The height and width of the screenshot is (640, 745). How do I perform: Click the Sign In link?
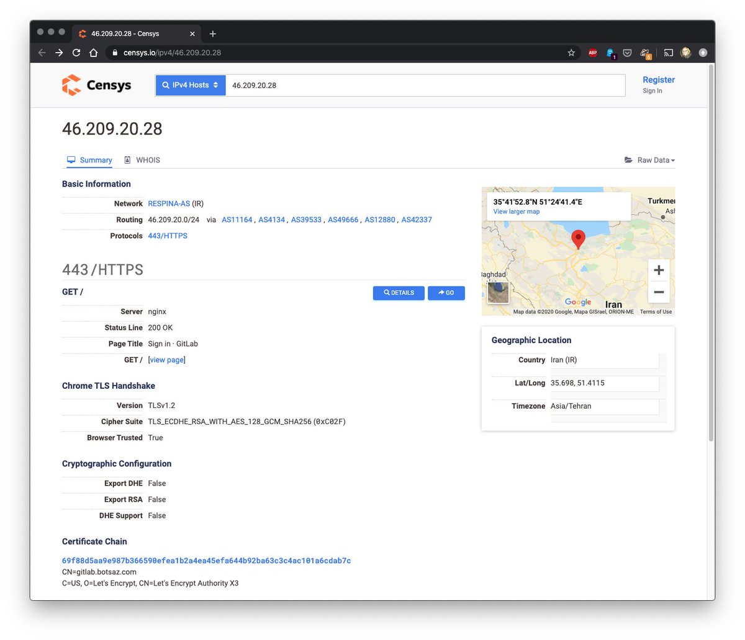click(652, 91)
